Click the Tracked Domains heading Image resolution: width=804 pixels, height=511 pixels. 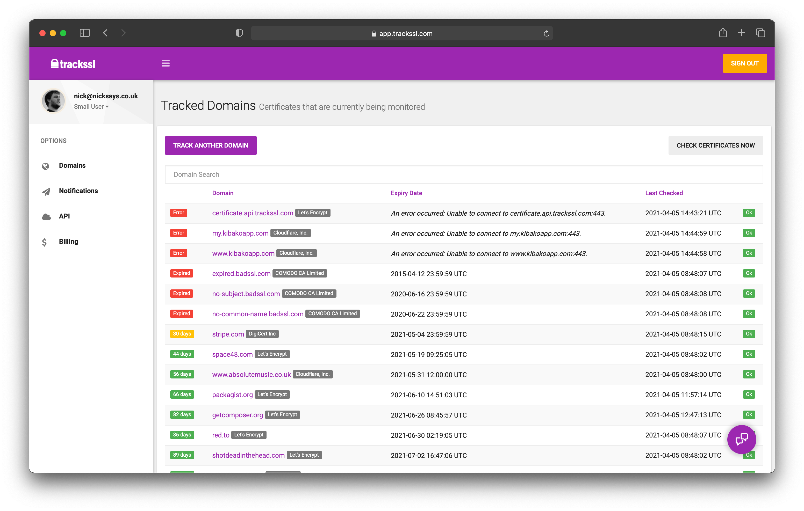(x=208, y=105)
